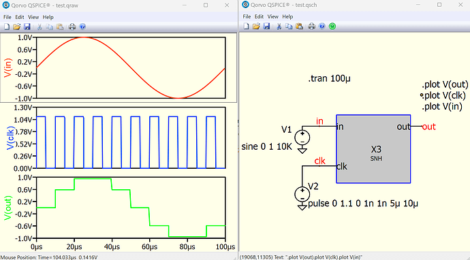Open Help icon in waveform viewer toolbar

point(82,27)
